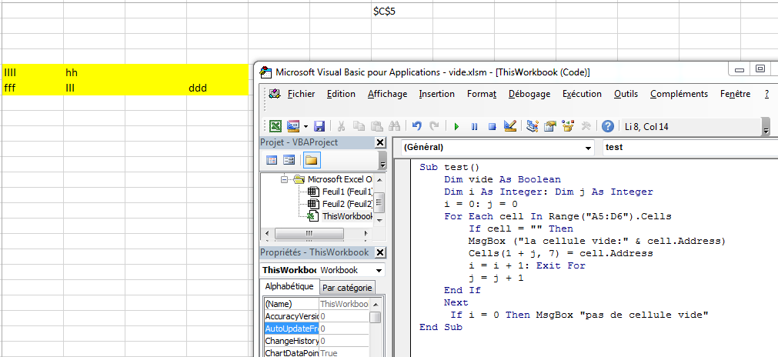Switch to the Alphabétique tab
The image size is (778, 357).
click(x=289, y=286)
